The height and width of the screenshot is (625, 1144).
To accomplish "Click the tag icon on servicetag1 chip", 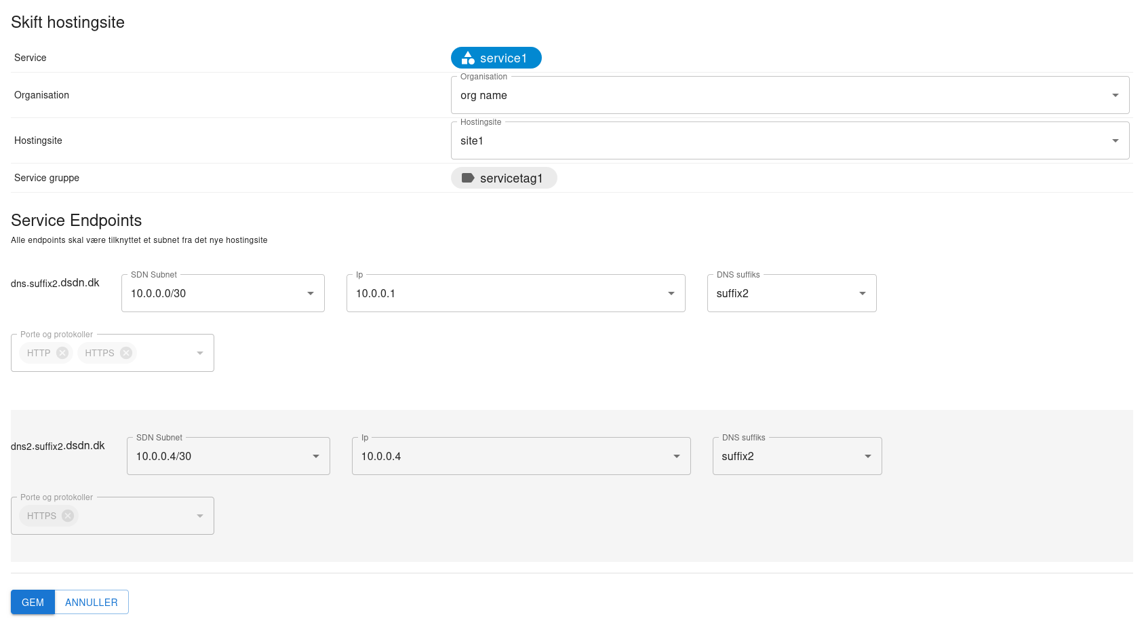I will [469, 178].
